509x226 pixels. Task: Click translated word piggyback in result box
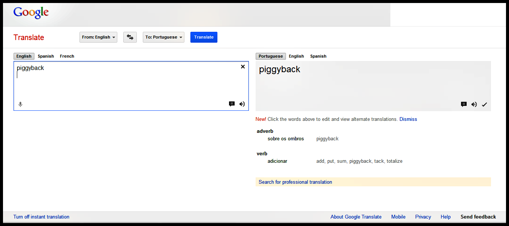pos(280,69)
